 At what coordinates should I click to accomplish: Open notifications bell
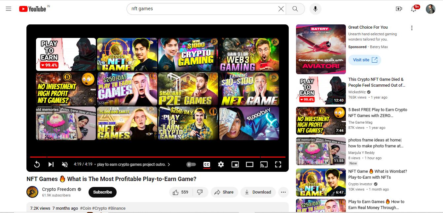click(413, 9)
